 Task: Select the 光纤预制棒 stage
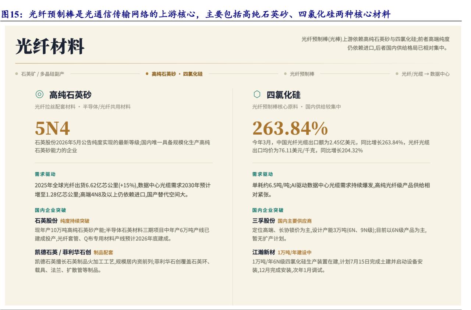[299, 74]
